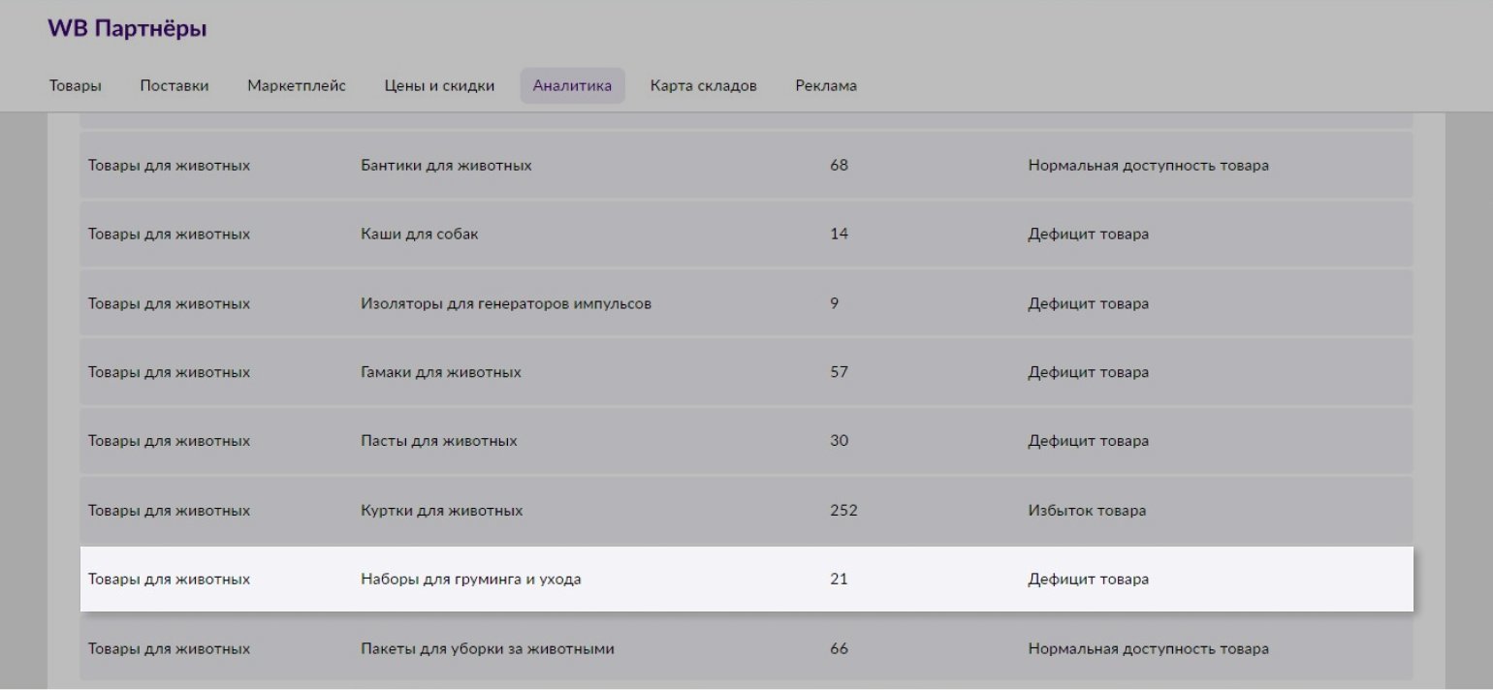
Task: Go to the Маркетплейс tab
Action: (x=297, y=85)
